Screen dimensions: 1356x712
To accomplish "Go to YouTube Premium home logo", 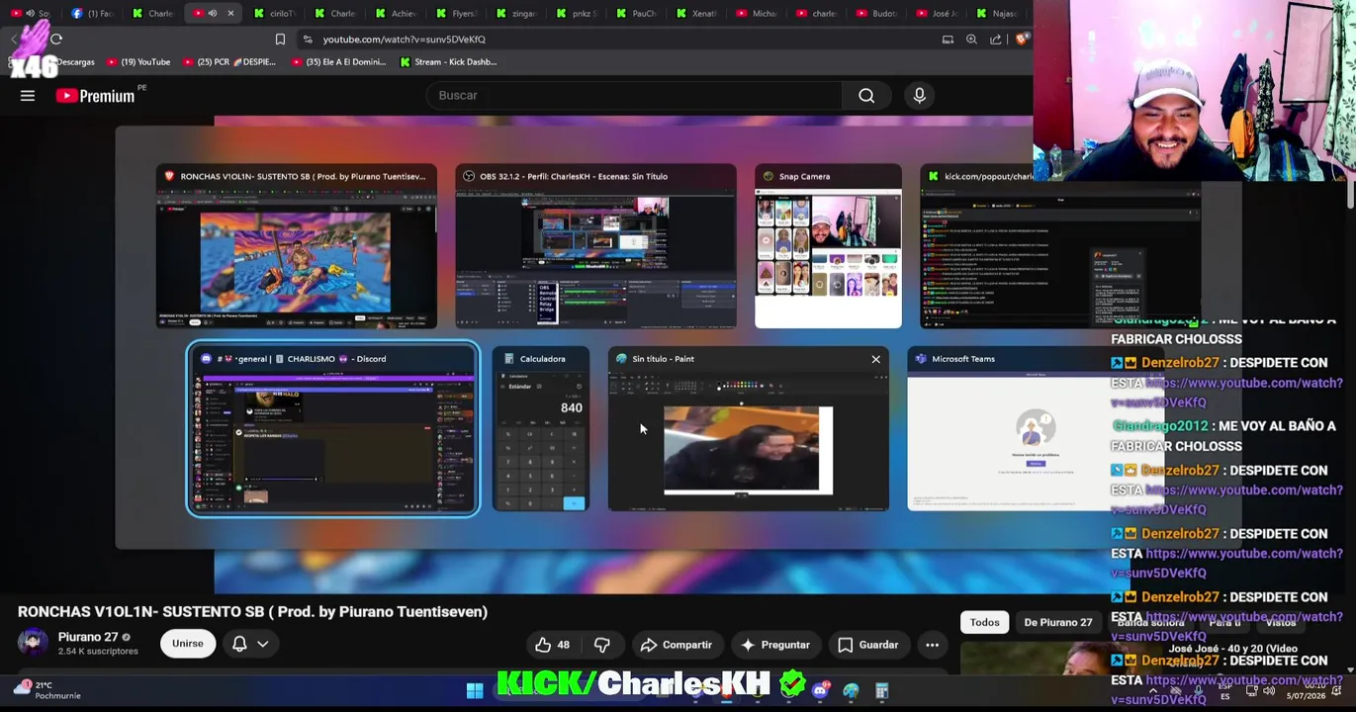I will pyautogui.click(x=95, y=96).
